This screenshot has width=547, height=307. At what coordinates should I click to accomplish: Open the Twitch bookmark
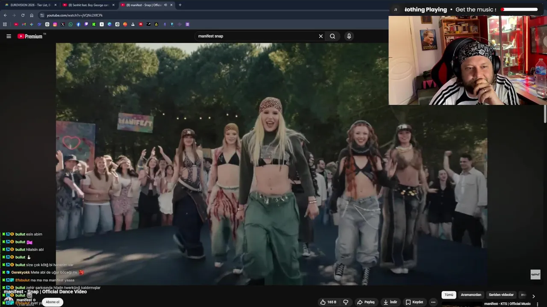click(86, 24)
